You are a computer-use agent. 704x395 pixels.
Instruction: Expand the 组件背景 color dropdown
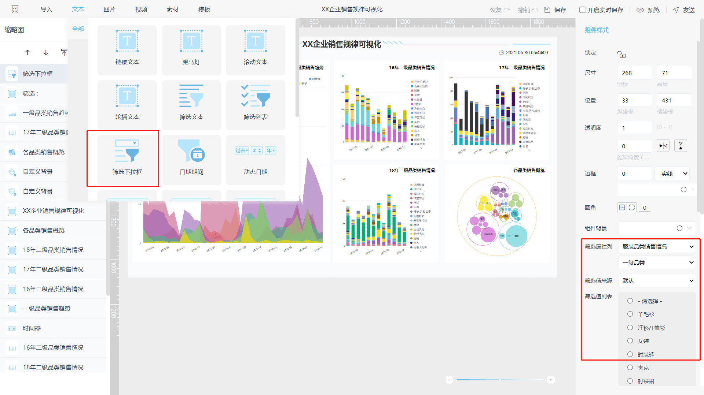click(x=689, y=228)
